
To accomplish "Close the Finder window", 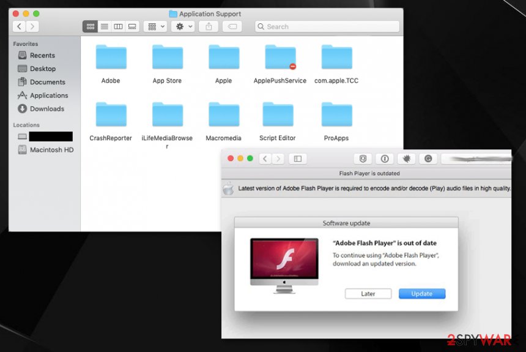I will click(x=16, y=13).
